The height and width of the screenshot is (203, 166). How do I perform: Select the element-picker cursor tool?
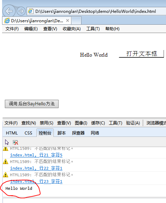[7, 142]
